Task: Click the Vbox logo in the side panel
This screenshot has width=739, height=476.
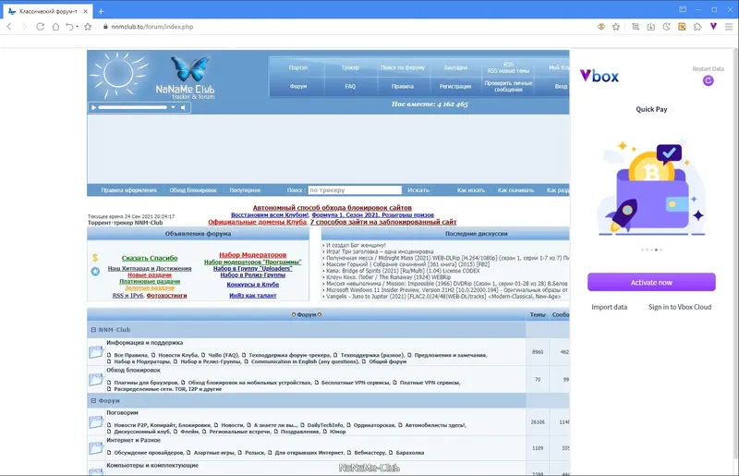Action: point(599,76)
